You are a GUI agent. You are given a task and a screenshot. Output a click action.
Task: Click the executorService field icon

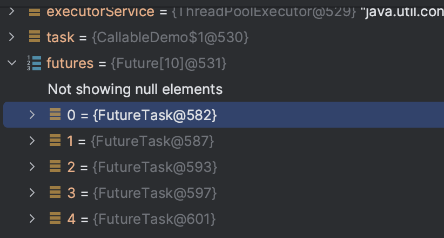[x=34, y=11]
